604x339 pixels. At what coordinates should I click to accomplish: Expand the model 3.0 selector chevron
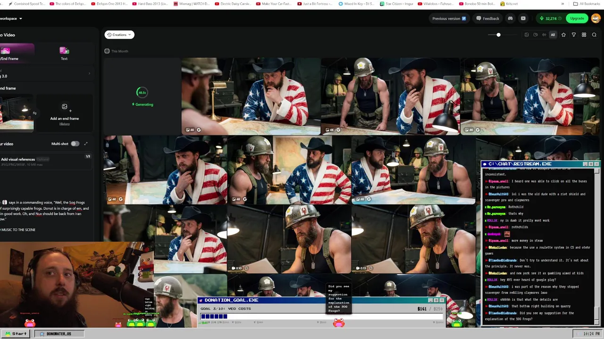coord(89,73)
